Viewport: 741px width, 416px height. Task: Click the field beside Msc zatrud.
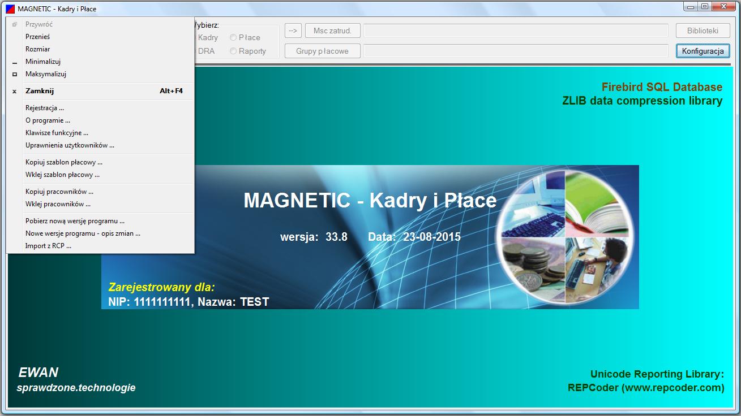coord(516,31)
